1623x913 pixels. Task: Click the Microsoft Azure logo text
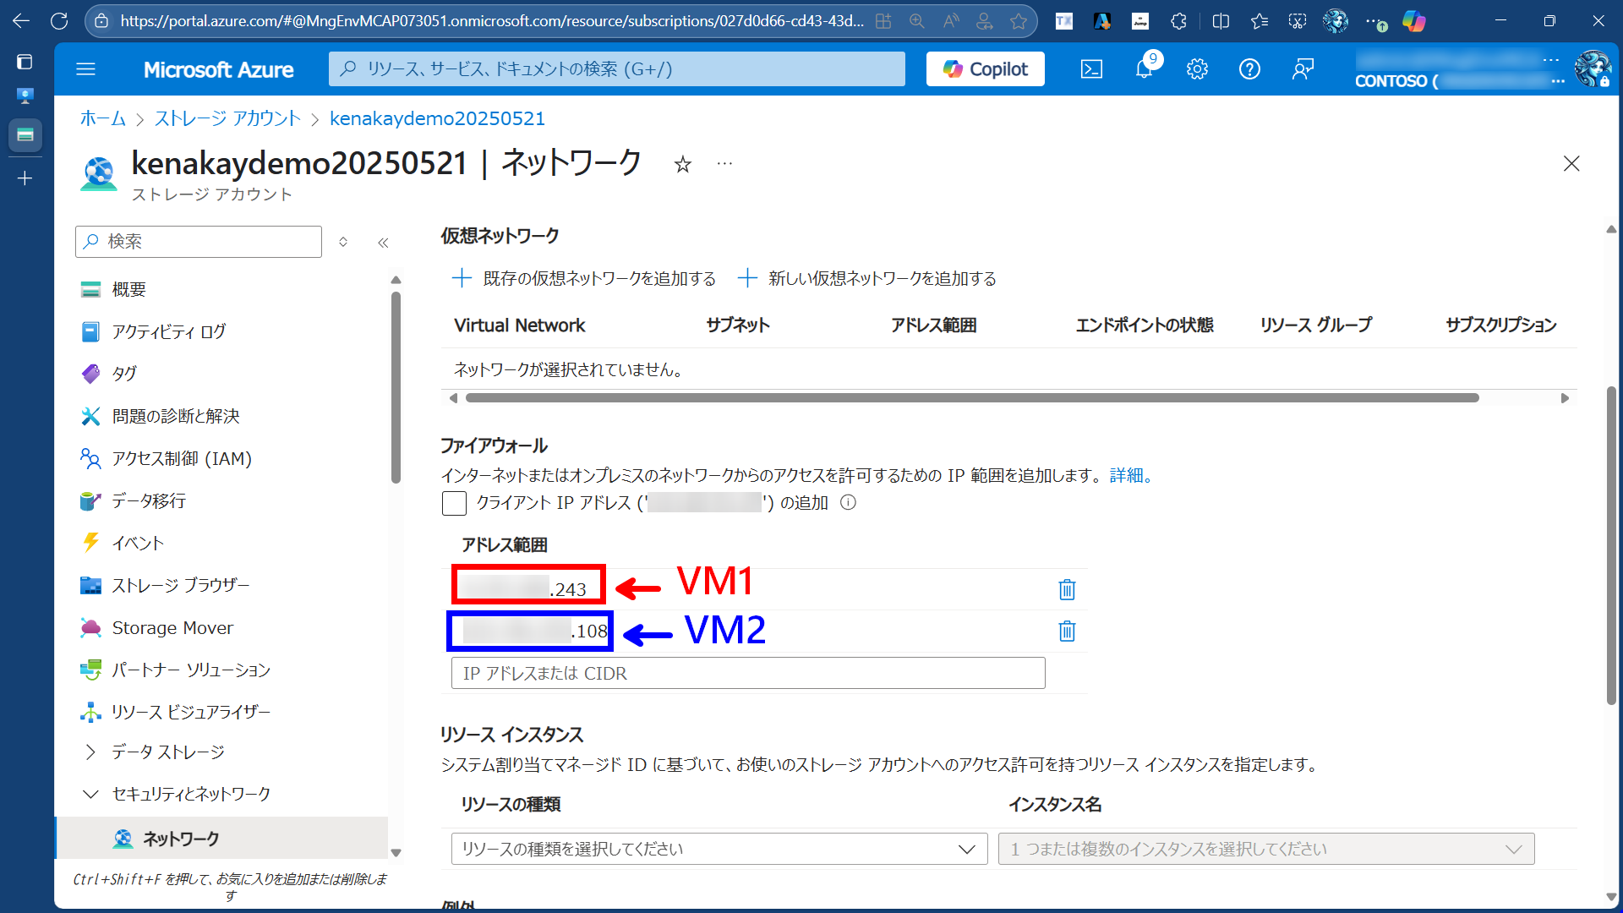(x=218, y=69)
